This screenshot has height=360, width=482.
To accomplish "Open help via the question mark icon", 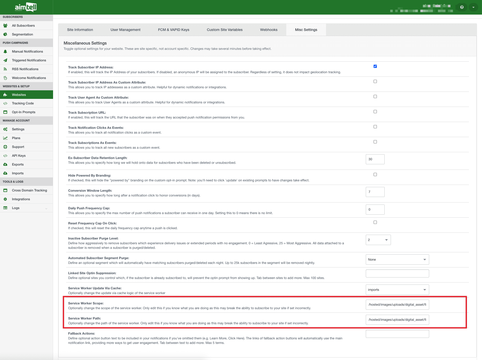I will tap(462, 7).
